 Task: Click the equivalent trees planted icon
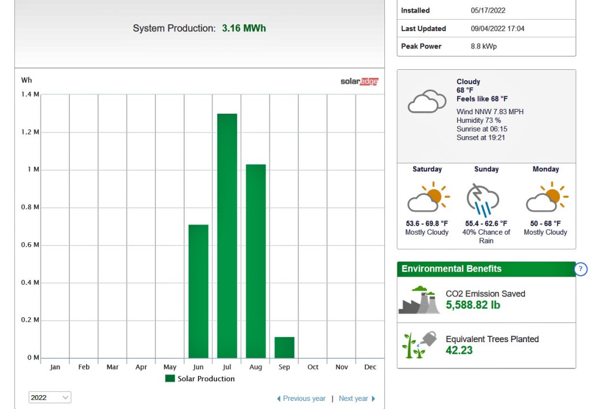coord(419,344)
